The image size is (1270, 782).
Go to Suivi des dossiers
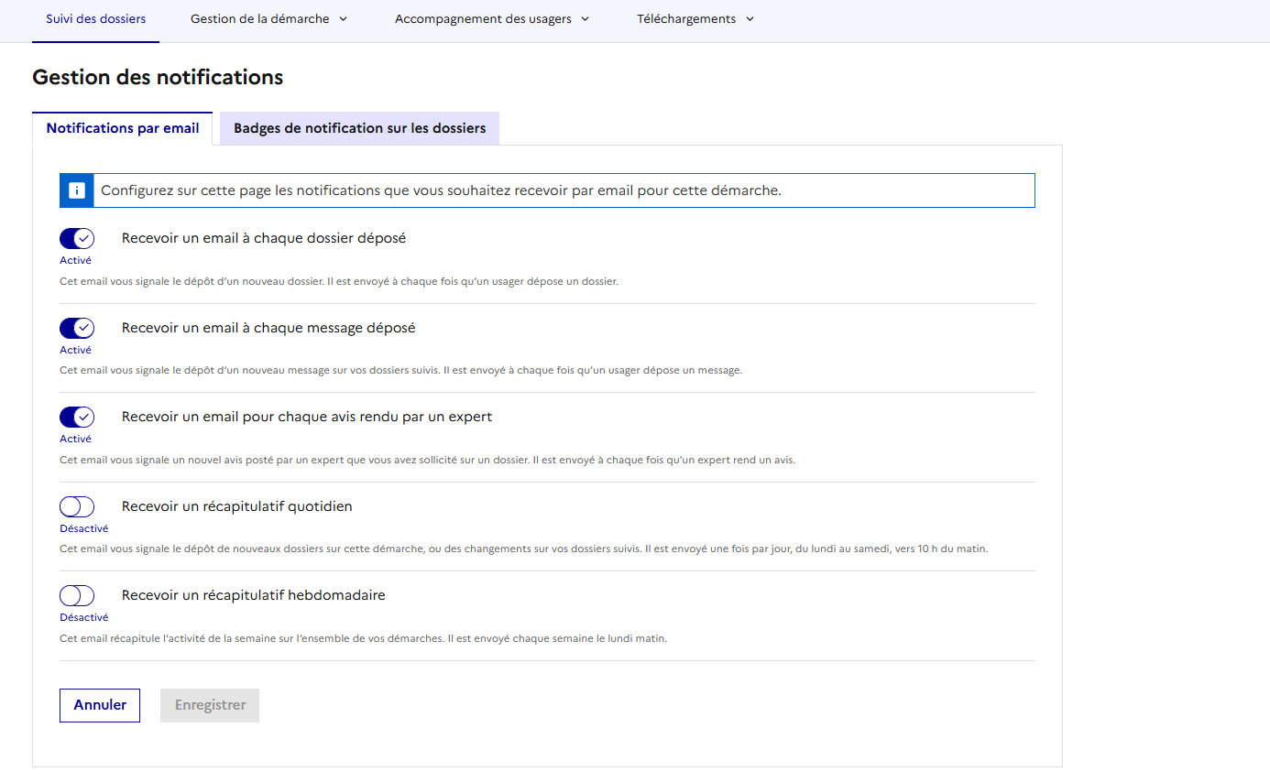[95, 19]
